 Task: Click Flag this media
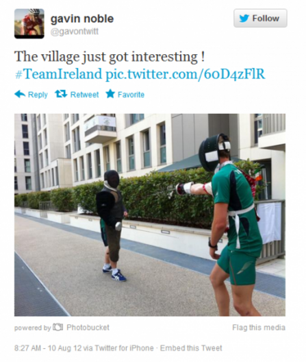tap(259, 327)
